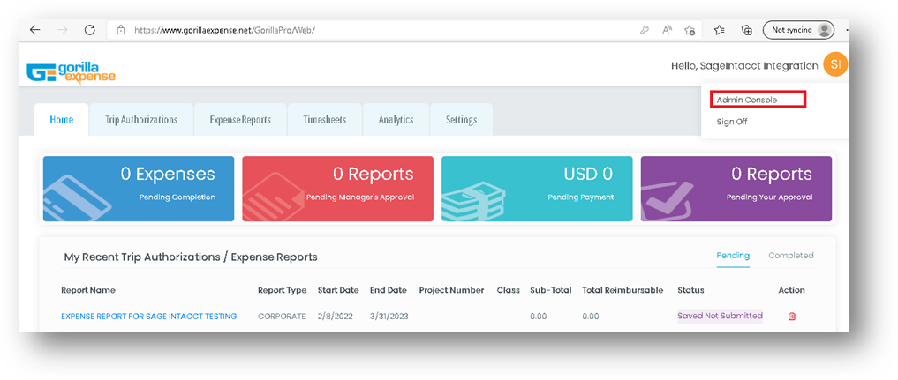898x380 pixels.
Task: Click the Report Type column header
Action: click(x=282, y=290)
